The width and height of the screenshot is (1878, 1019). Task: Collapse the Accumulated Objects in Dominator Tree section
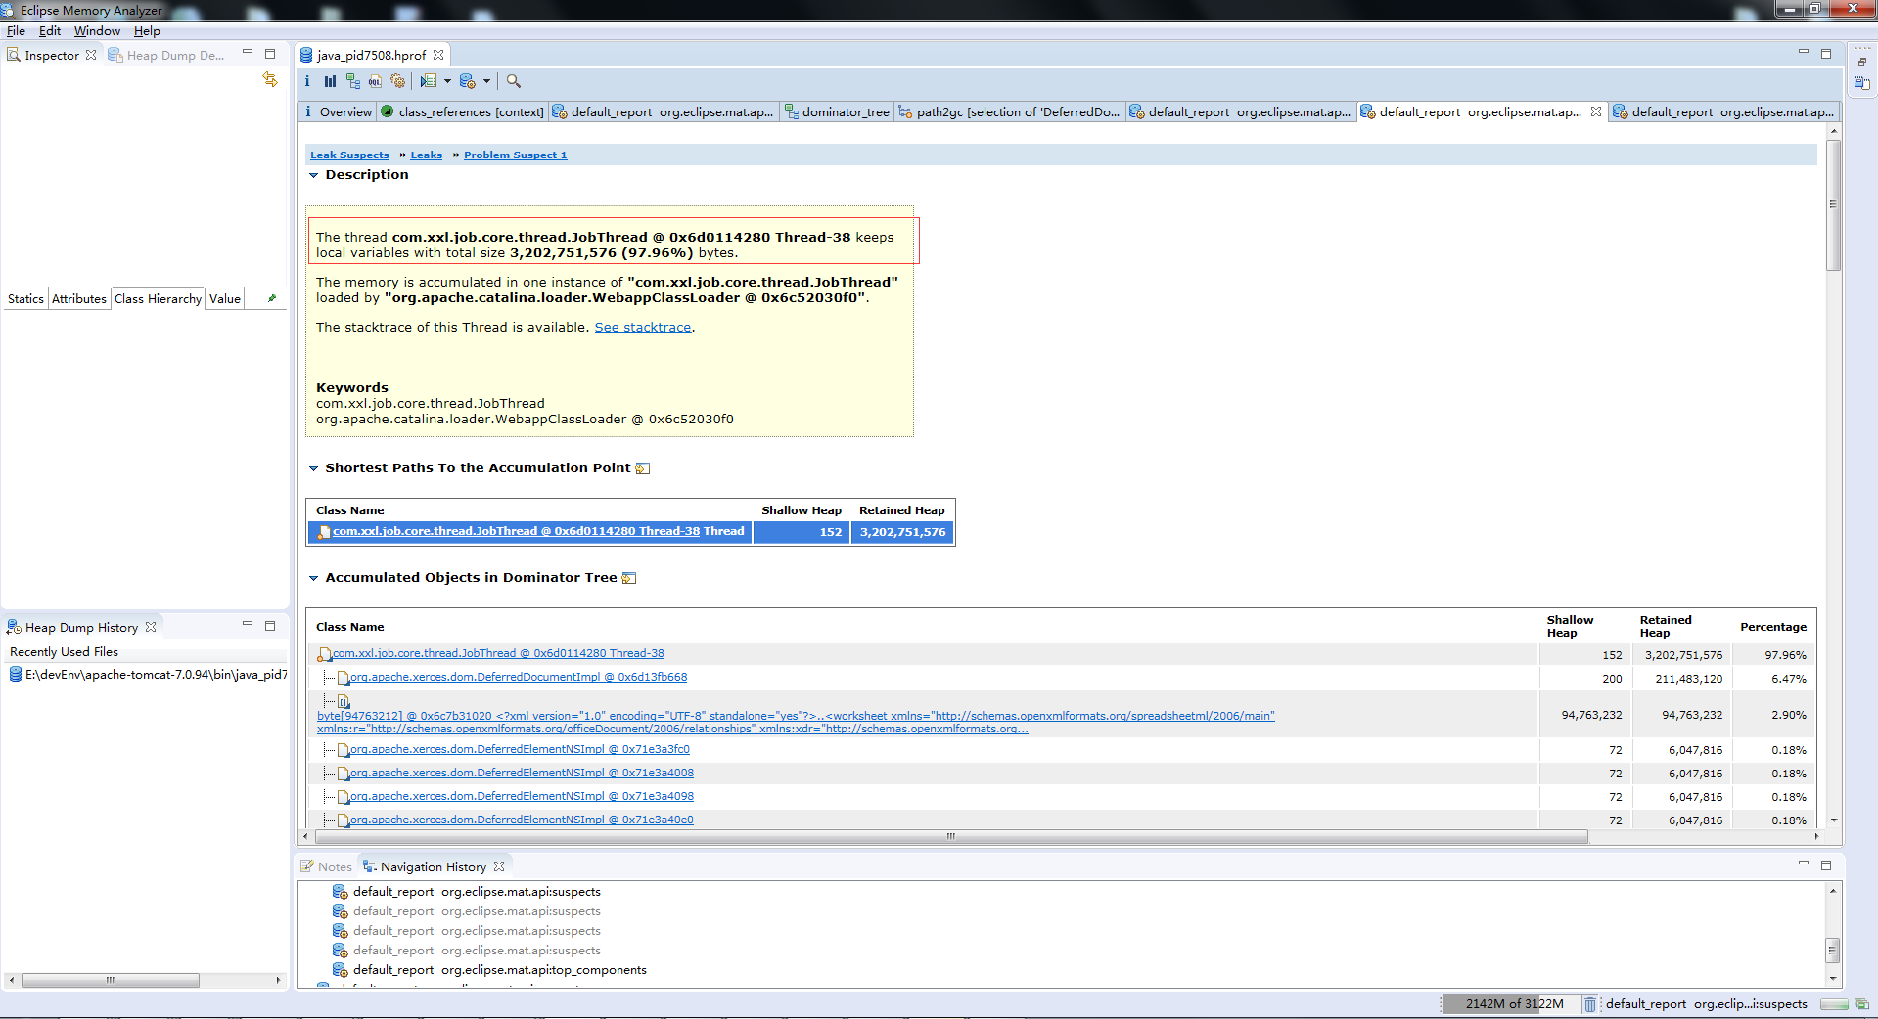(x=314, y=577)
